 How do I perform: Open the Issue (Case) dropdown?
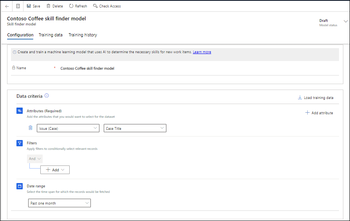click(x=68, y=128)
